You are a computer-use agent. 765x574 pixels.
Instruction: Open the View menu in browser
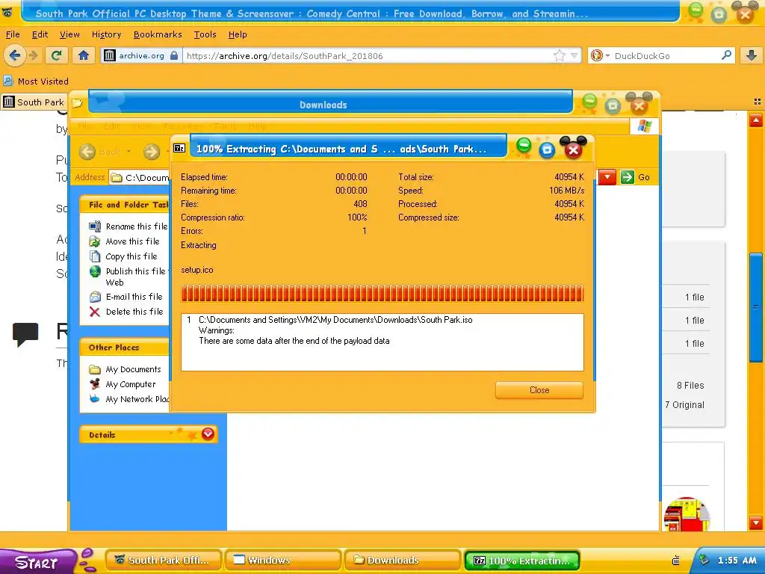[69, 34]
